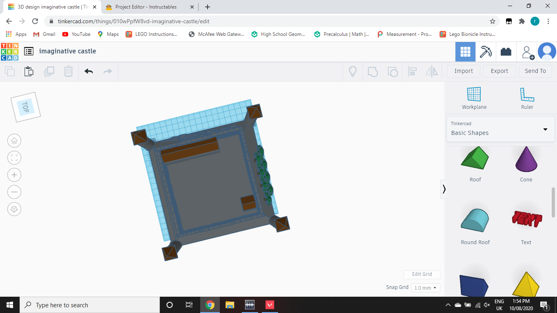Pick the Round Roof shape
557x313 pixels.
pyautogui.click(x=475, y=220)
